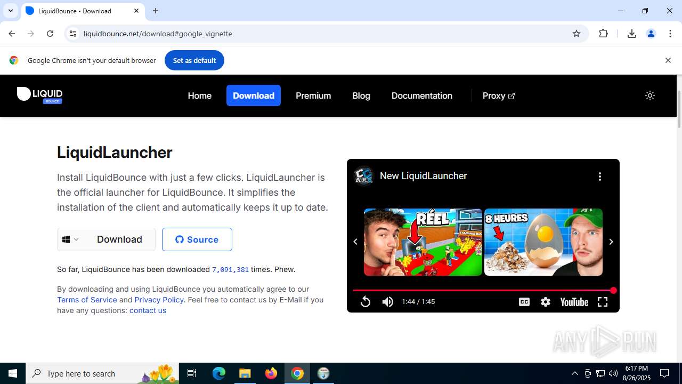Dismiss the default browser notification bar
The height and width of the screenshot is (384, 682).
point(668,60)
